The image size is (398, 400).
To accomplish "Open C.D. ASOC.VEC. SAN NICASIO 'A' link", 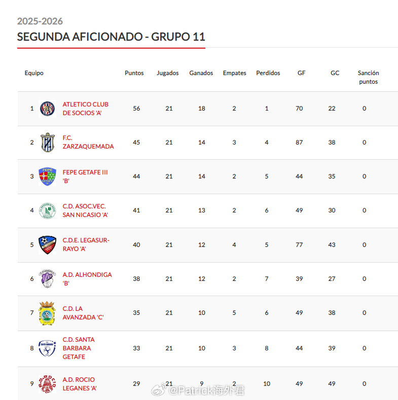I will pos(85,210).
